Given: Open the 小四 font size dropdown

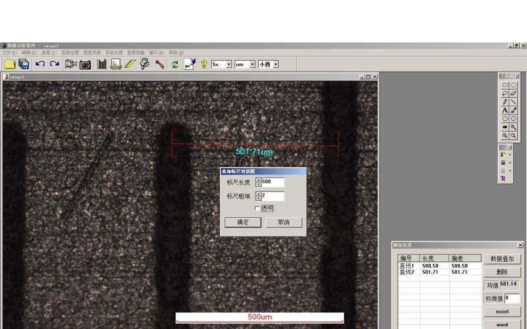Looking at the screenshot, I should (x=275, y=64).
